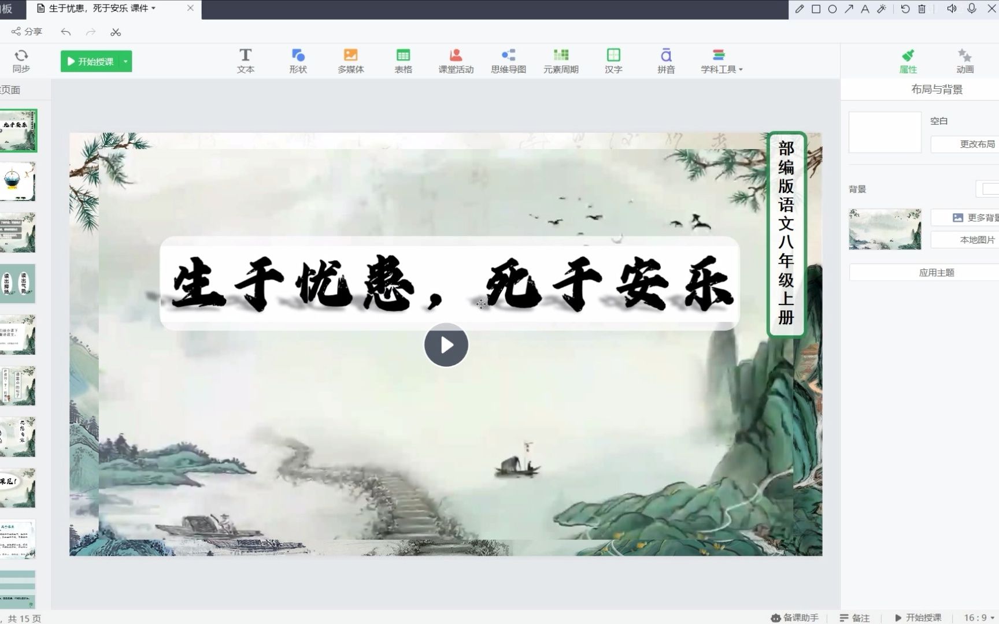Viewport: 999px width, 624px height.
Task: Insert media with the 多媒体 tool
Action: [x=351, y=60]
